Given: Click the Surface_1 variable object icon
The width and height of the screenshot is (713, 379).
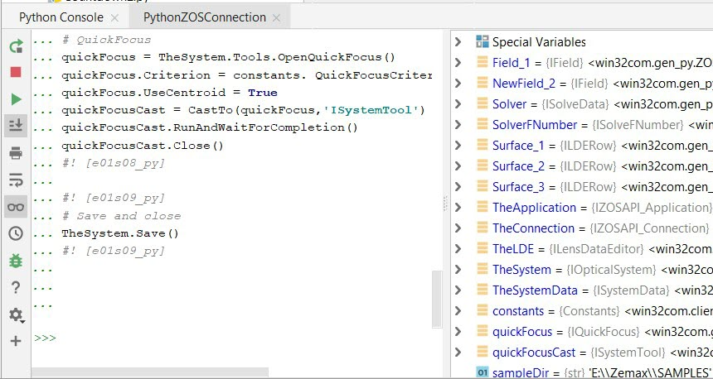Looking at the screenshot, I should coord(482,146).
